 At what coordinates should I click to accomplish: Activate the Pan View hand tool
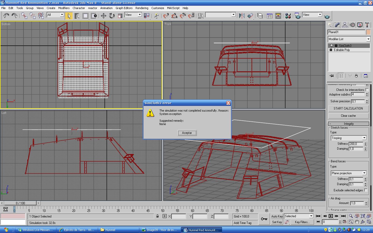pos(357,222)
